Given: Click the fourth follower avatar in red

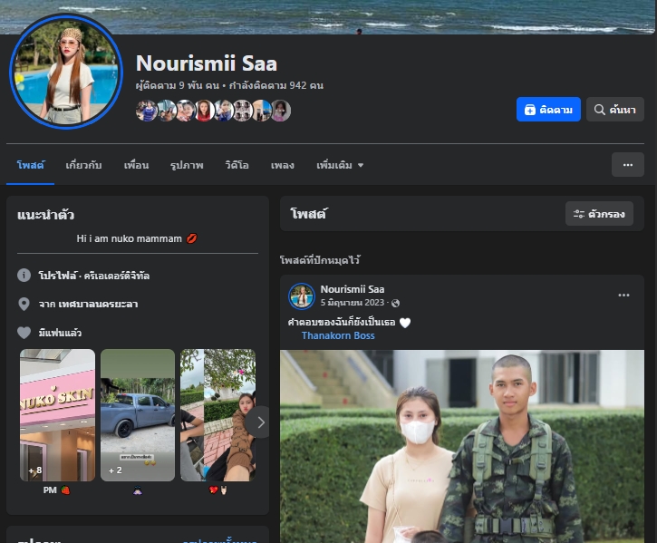Looking at the screenshot, I should [204, 111].
